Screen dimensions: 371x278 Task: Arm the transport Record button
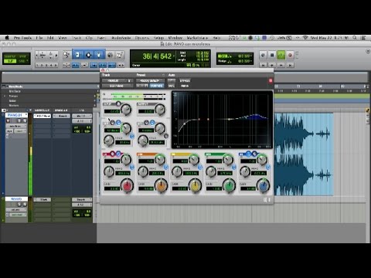290,55
